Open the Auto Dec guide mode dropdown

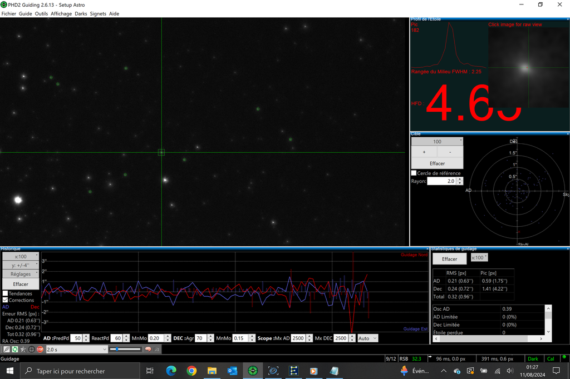point(368,338)
